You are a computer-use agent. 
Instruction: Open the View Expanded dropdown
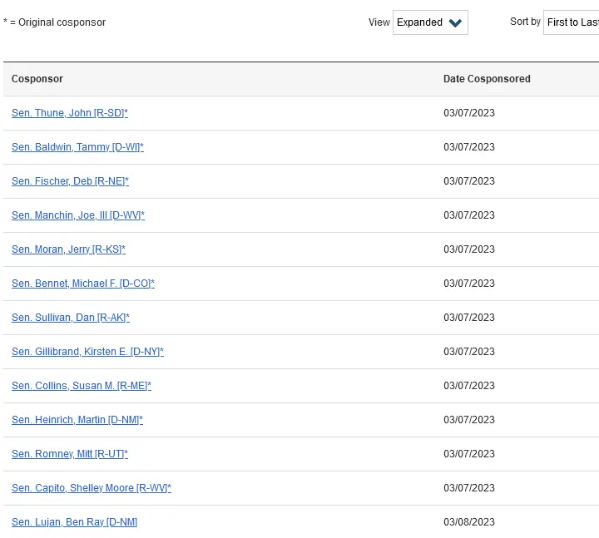(429, 22)
